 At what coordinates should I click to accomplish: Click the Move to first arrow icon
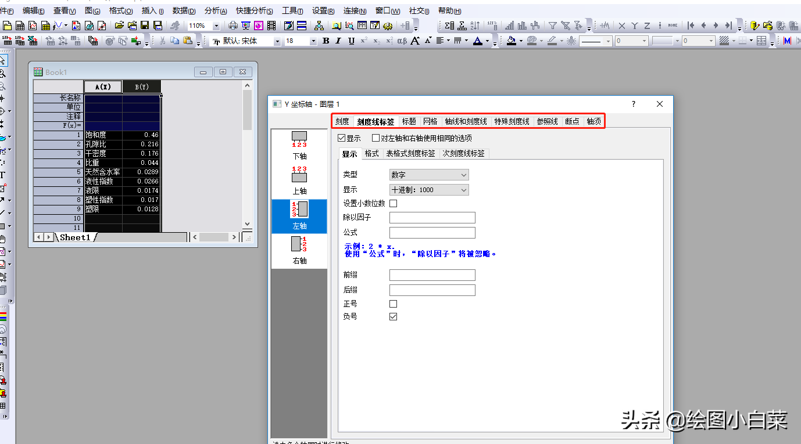point(691,26)
